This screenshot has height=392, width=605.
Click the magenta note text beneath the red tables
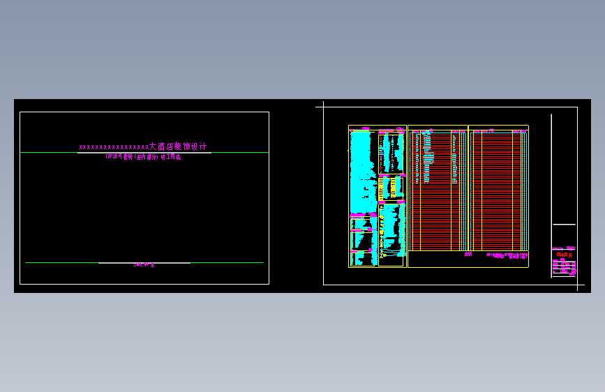pyautogui.click(x=507, y=255)
